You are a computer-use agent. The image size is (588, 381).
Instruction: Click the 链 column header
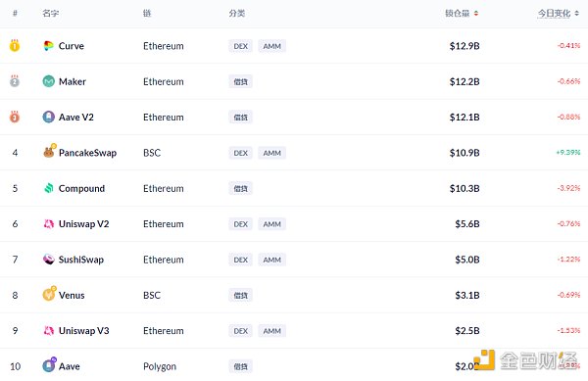click(x=147, y=14)
